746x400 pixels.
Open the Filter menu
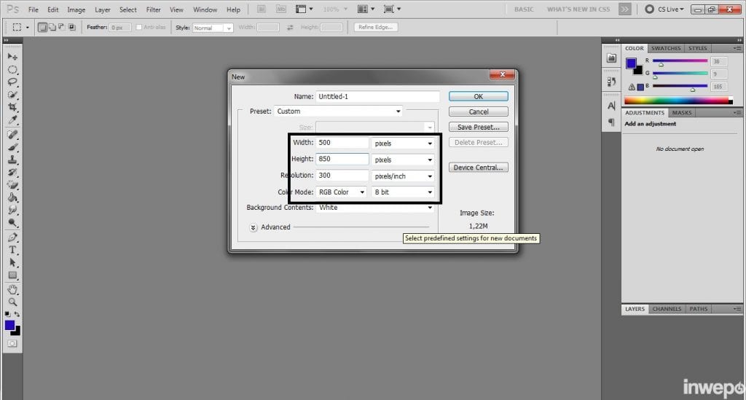click(x=153, y=9)
